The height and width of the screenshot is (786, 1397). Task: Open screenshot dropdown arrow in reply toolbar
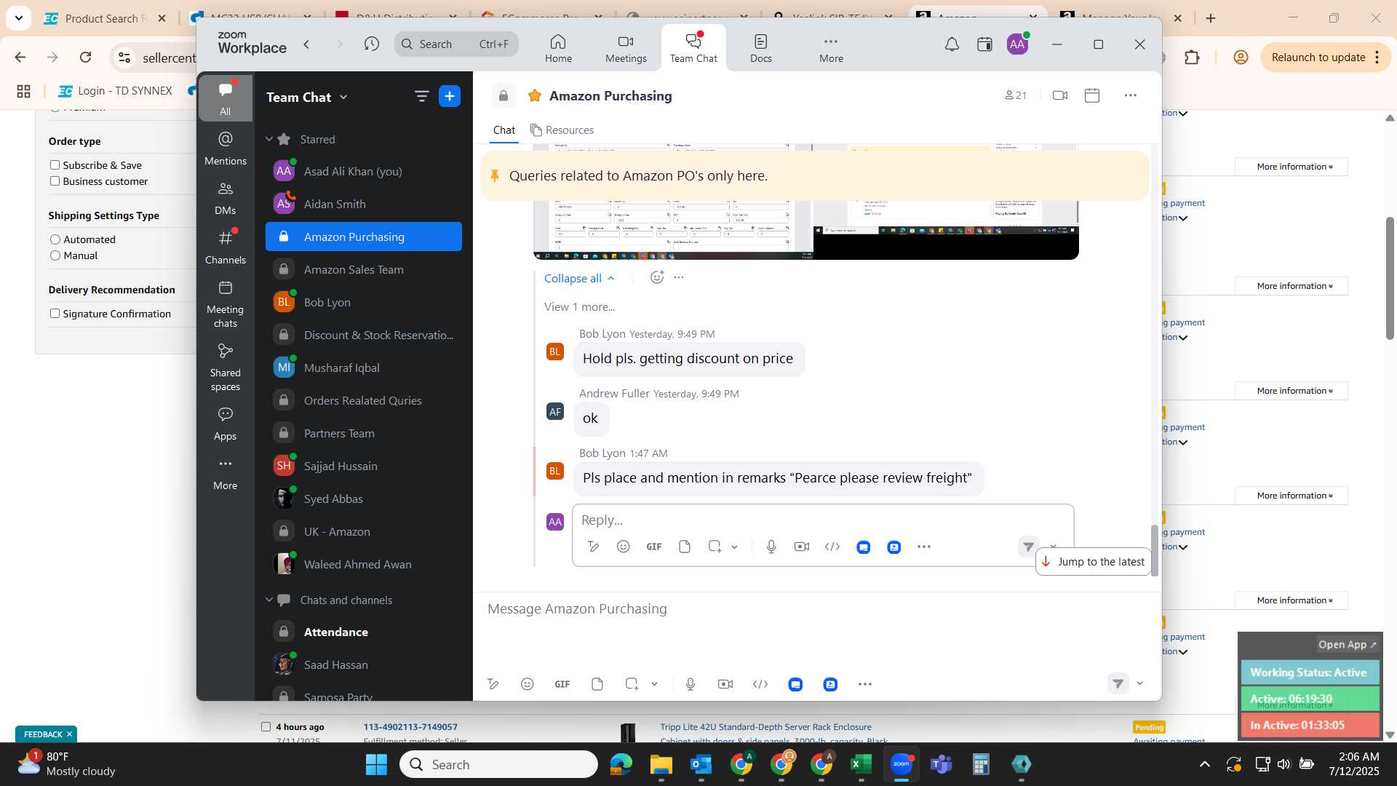pos(735,547)
